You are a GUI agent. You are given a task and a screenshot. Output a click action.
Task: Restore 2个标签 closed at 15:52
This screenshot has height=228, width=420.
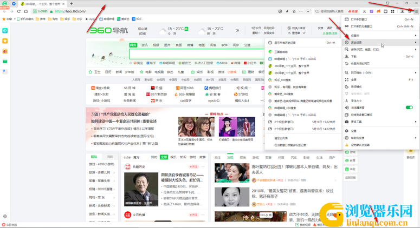click(303, 122)
